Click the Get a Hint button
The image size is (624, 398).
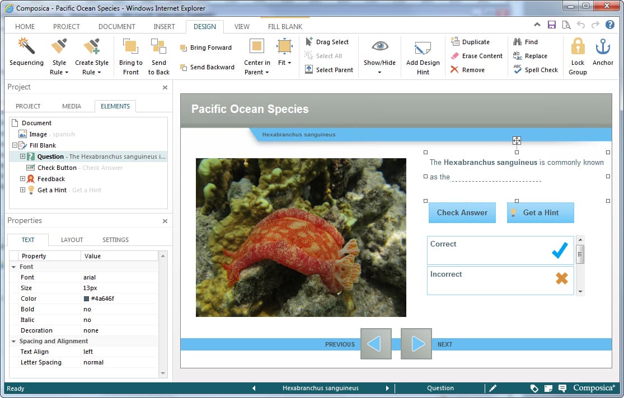click(x=540, y=212)
